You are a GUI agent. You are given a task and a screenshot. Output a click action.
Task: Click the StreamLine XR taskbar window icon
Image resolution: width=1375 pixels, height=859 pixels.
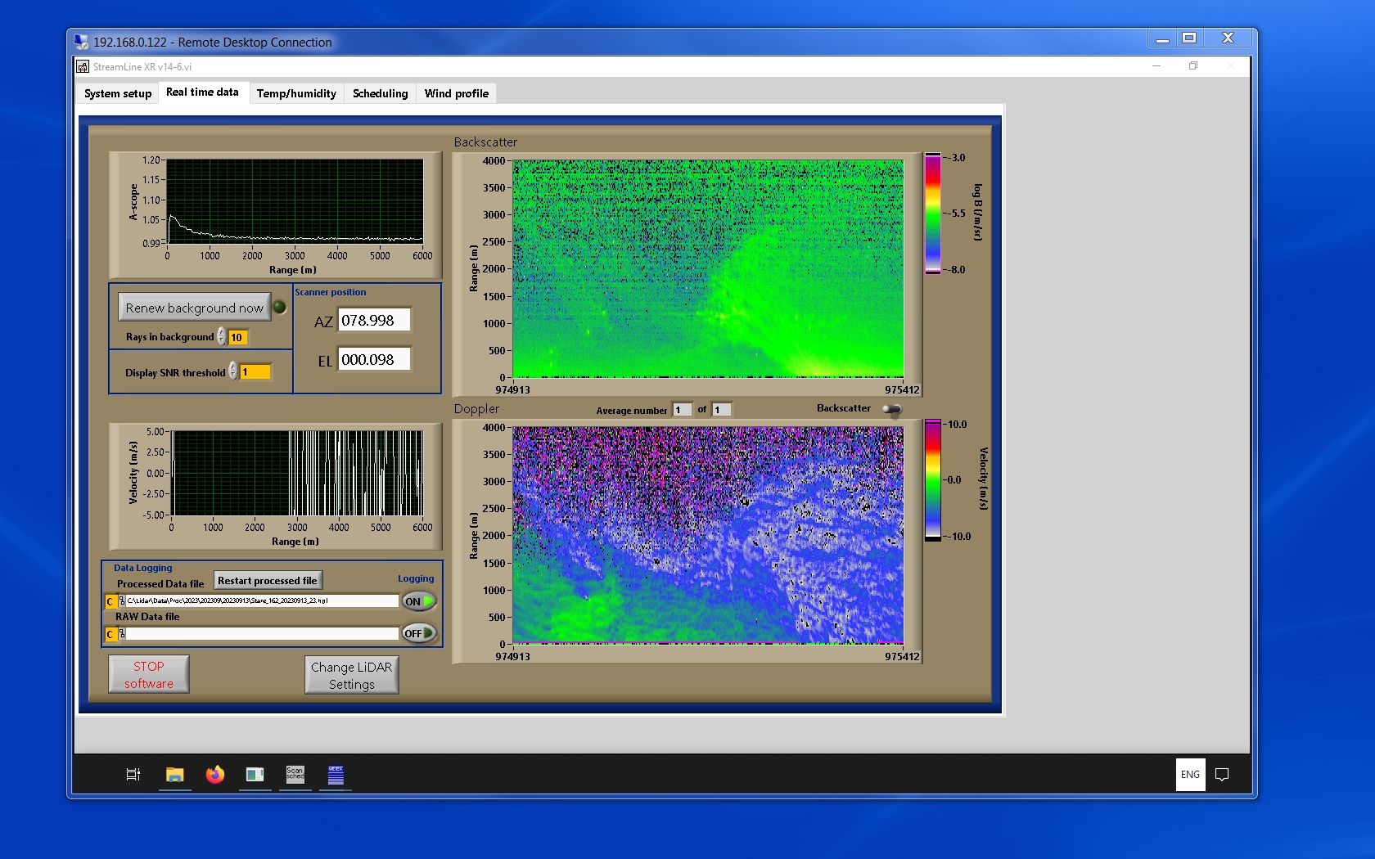coord(255,774)
